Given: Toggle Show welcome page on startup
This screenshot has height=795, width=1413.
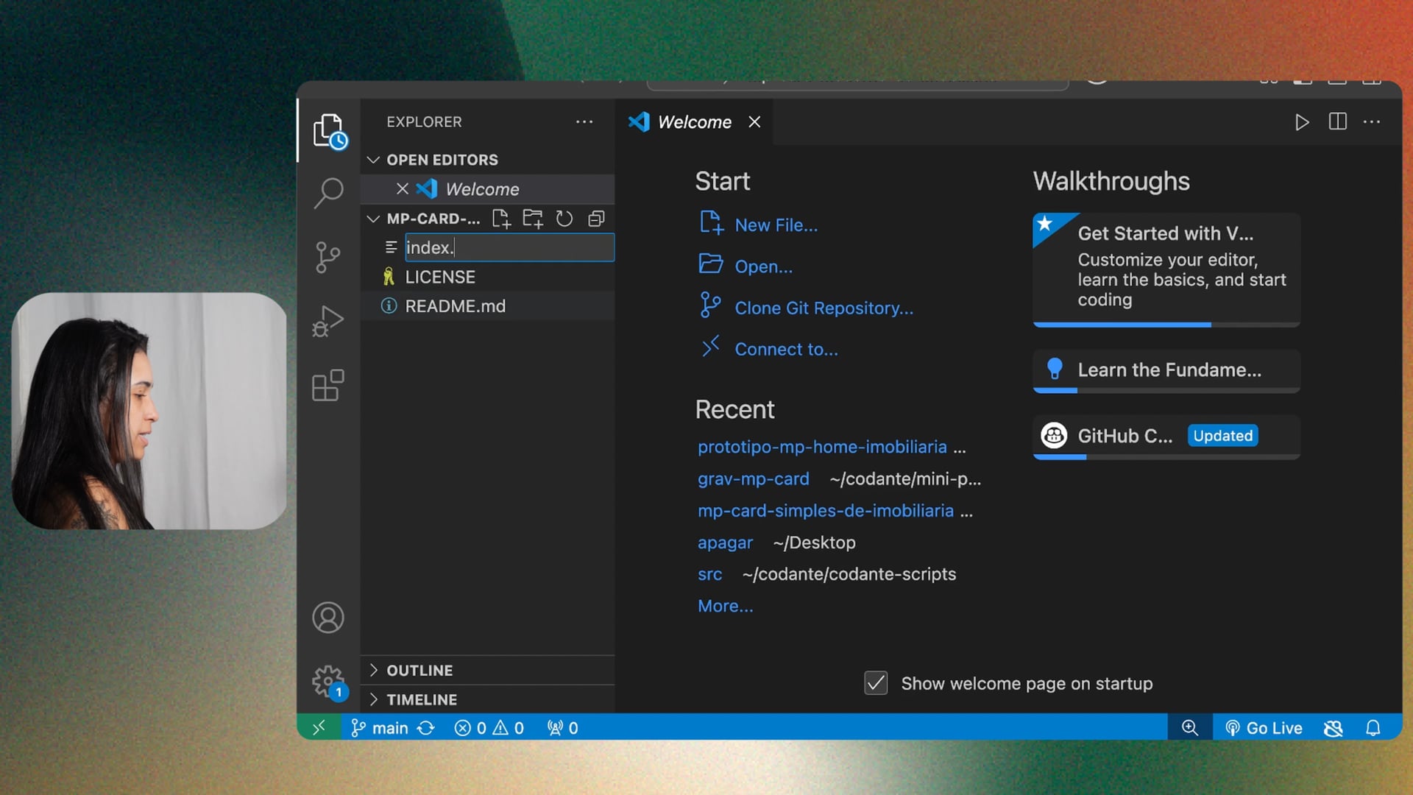Looking at the screenshot, I should click(x=876, y=683).
